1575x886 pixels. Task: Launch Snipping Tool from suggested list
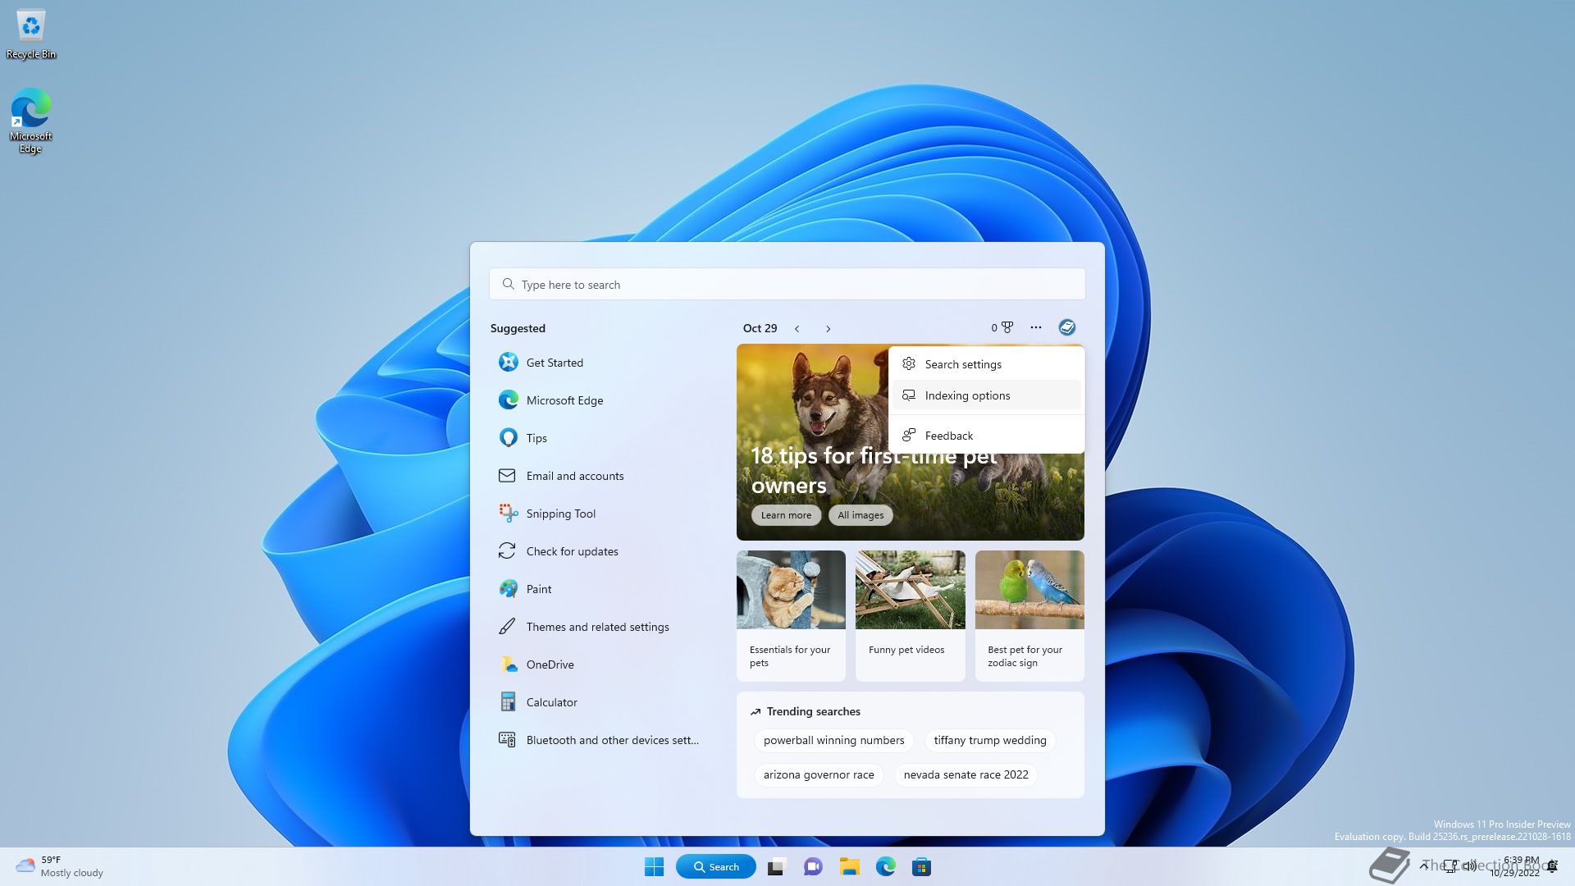point(560,514)
